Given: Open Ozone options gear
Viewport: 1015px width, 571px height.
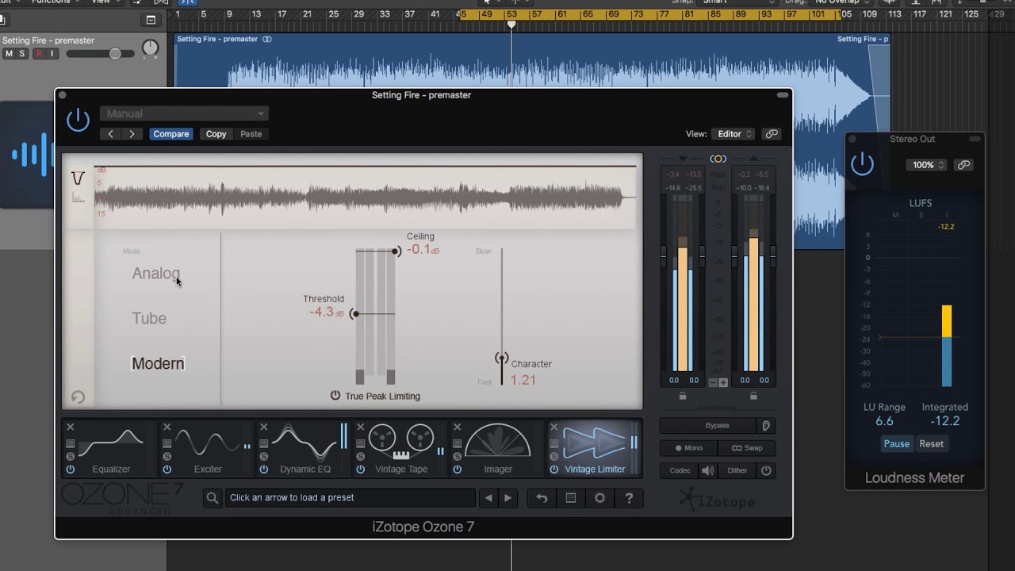Looking at the screenshot, I should click(600, 498).
